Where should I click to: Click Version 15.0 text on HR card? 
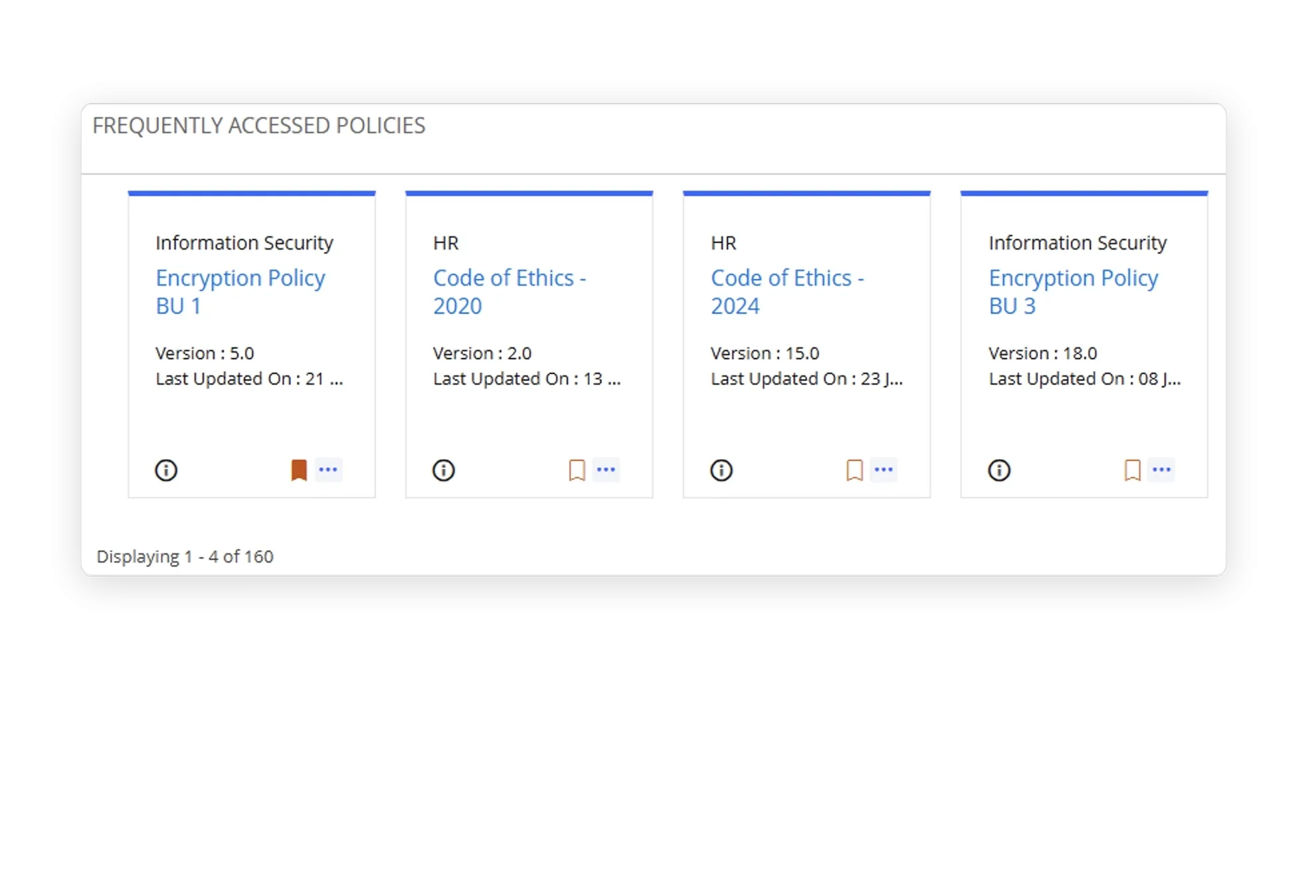coord(765,353)
